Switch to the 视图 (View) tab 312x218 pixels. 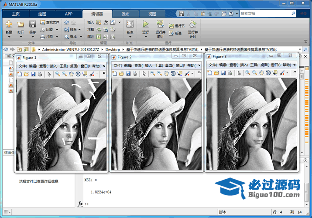pos(152,14)
